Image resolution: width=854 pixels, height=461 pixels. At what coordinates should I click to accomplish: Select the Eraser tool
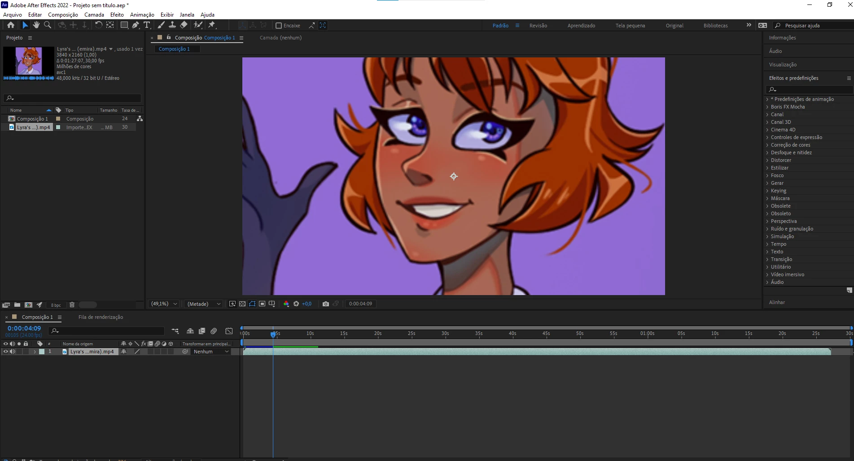pyautogui.click(x=184, y=25)
